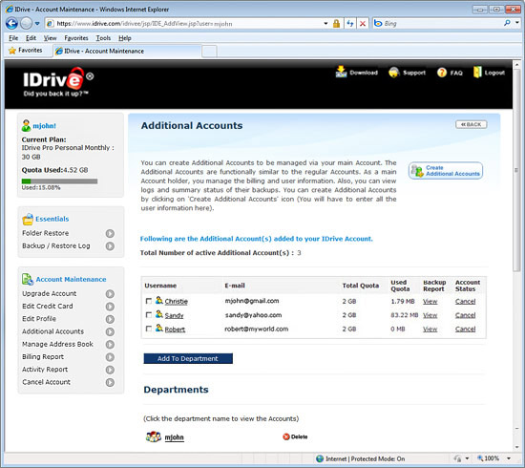Open the Tools menu
The height and width of the screenshot is (468, 525).
103,38
